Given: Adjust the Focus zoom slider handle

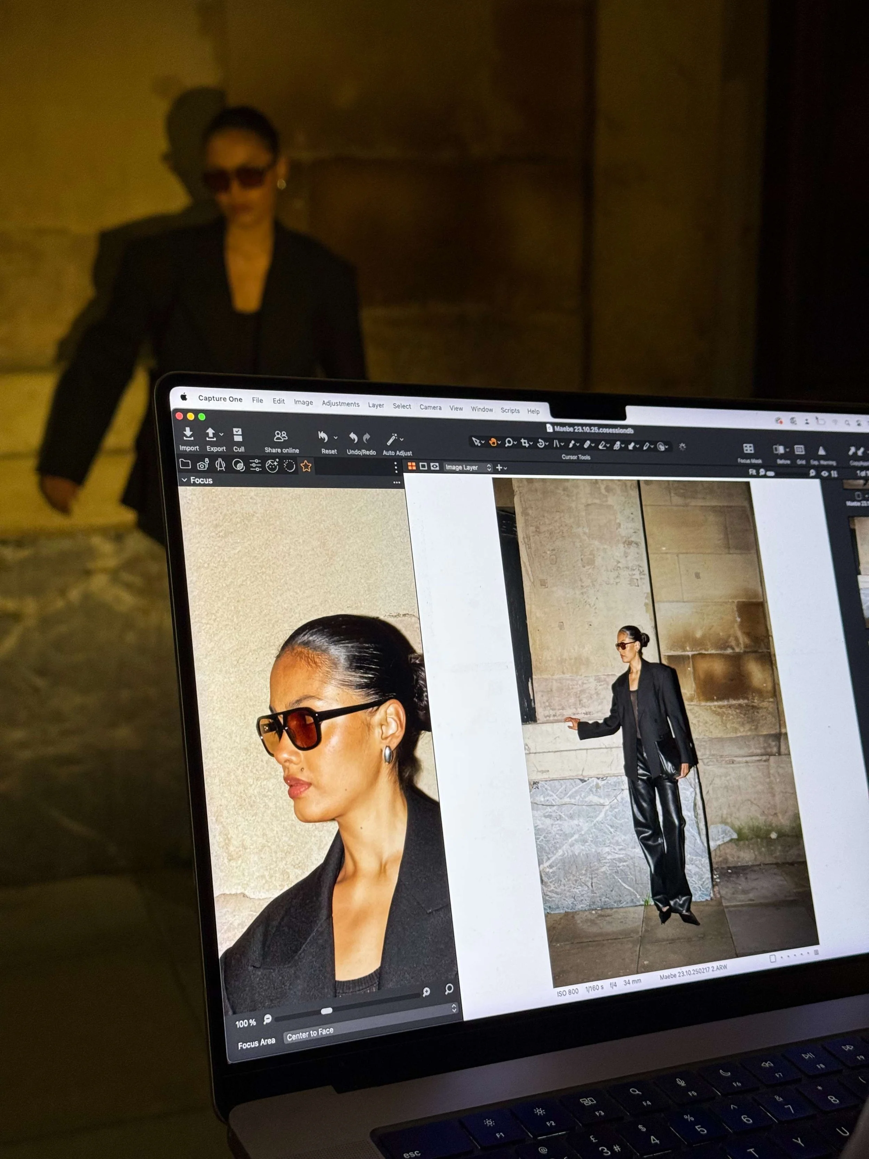Looking at the screenshot, I should [x=326, y=1011].
